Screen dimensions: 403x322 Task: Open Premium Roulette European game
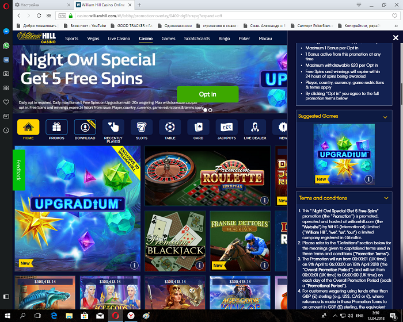pos(207,176)
